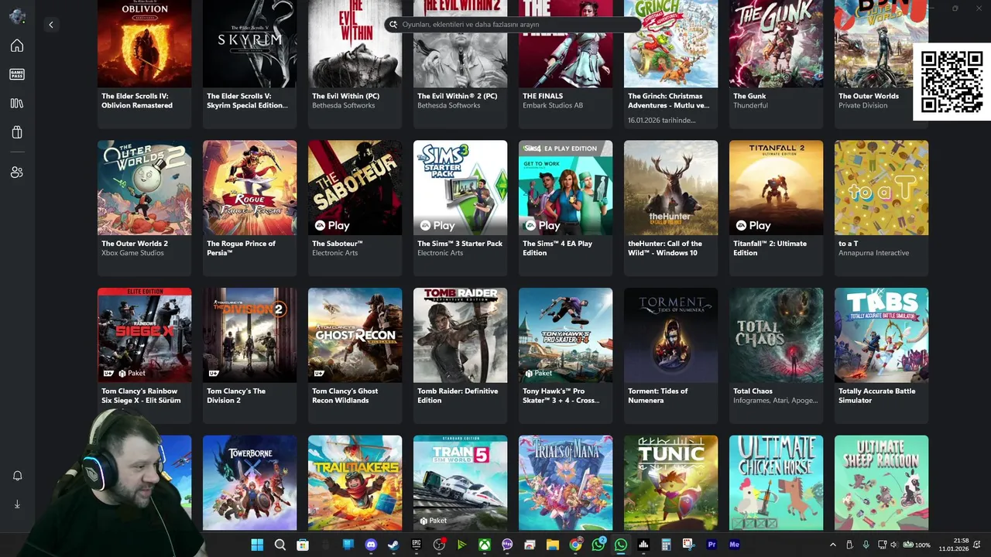The image size is (991, 557).
Task: Open the downloads arrow icon in the sidebar
Action: (17, 504)
